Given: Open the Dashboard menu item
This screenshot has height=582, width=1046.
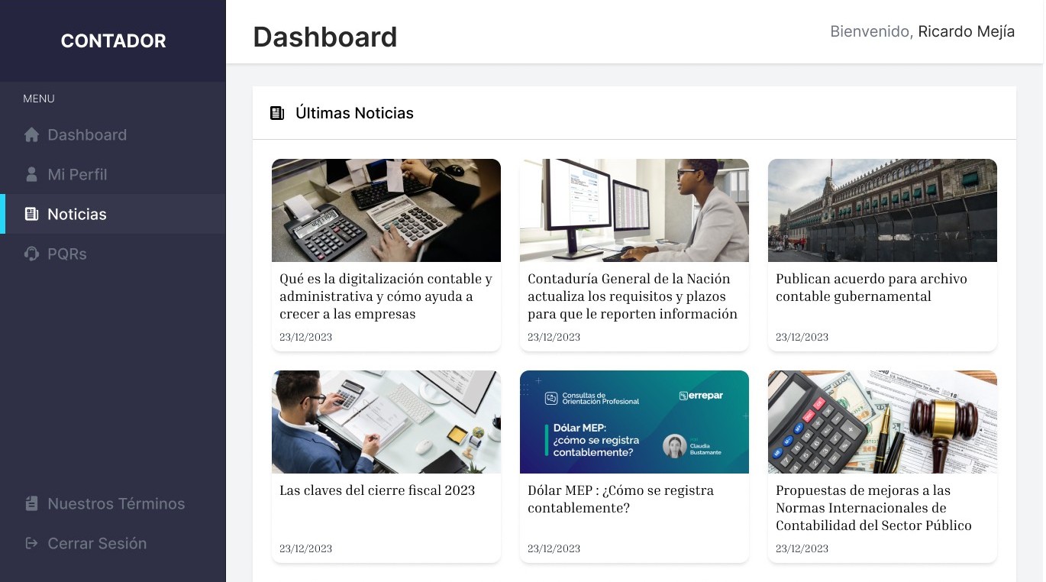Looking at the screenshot, I should click(x=113, y=134).
